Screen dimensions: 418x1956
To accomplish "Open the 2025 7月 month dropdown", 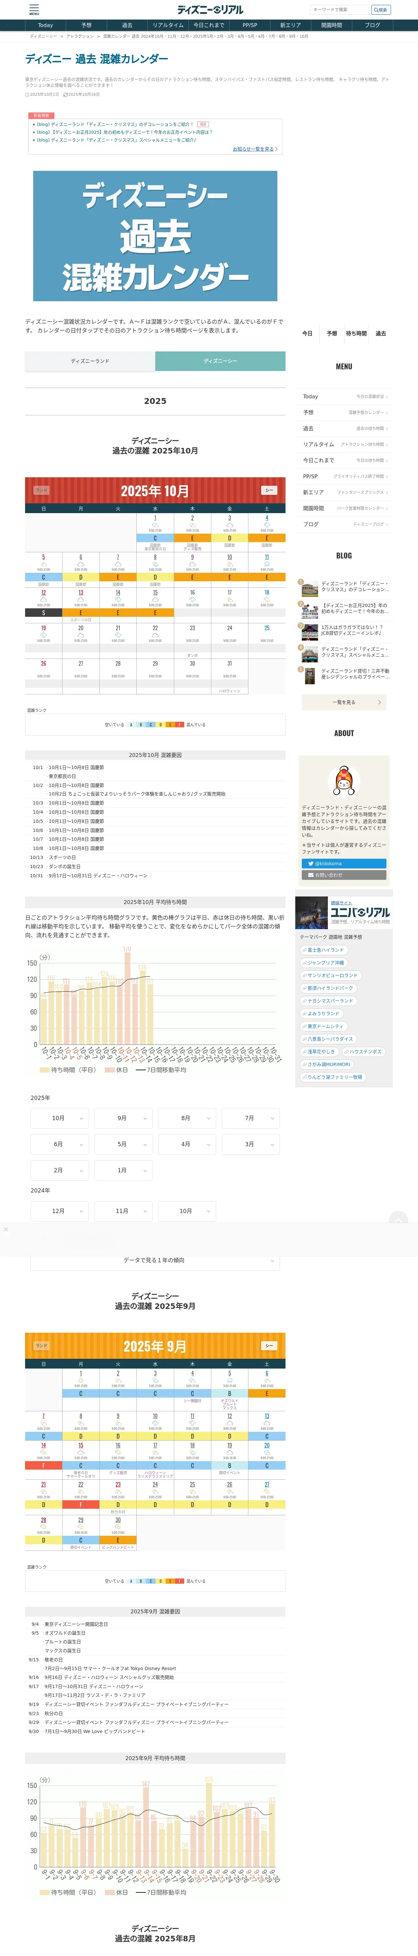I will point(250,1118).
